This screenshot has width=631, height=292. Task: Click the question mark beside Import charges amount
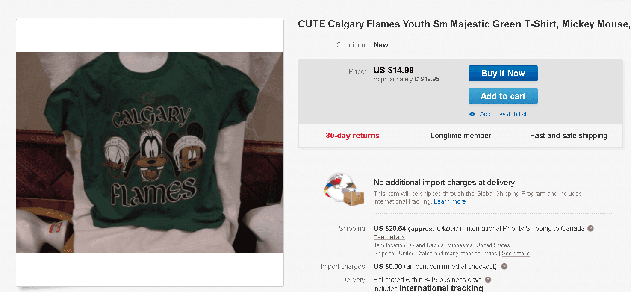504,266
